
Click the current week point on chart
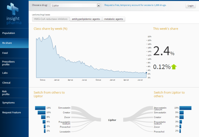pyautogui.click(x=146, y=73)
